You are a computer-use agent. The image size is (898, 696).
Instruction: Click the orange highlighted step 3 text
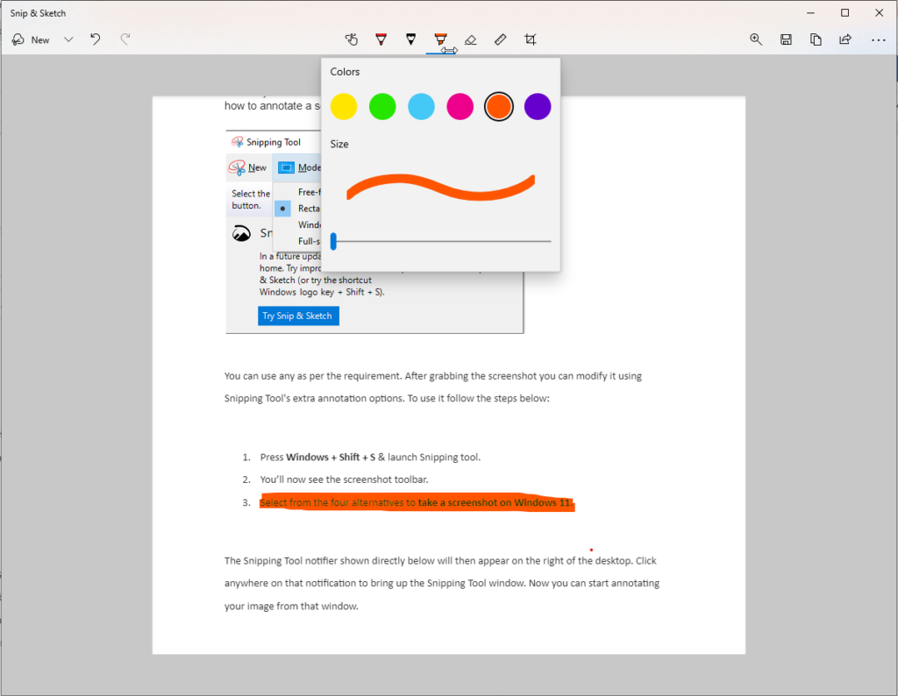click(417, 502)
